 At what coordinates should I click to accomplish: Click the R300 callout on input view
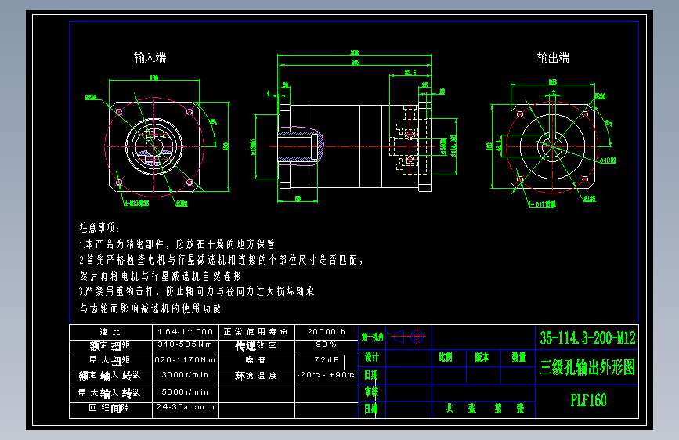182,204
